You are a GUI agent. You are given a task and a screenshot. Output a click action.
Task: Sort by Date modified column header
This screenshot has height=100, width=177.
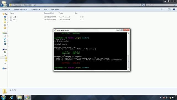(49, 13)
